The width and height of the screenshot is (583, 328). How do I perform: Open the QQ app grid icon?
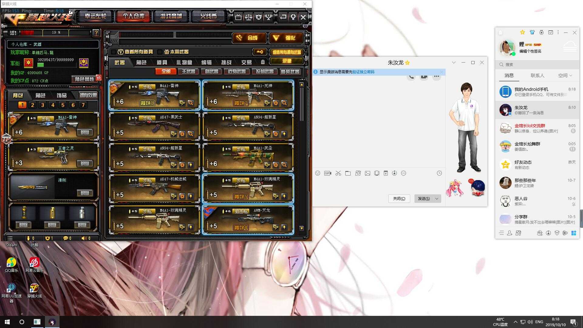(x=574, y=233)
